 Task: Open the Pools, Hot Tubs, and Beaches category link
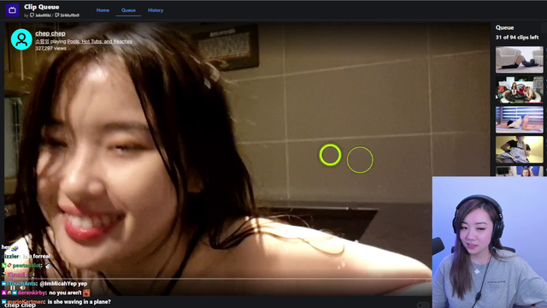100,42
